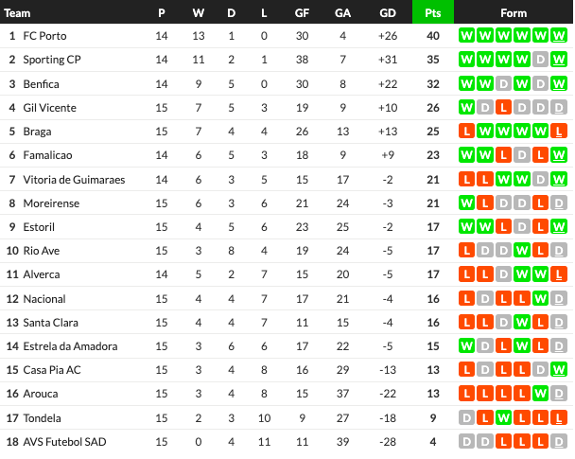Click Tondela's green W form badge

pyautogui.click(x=503, y=418)
